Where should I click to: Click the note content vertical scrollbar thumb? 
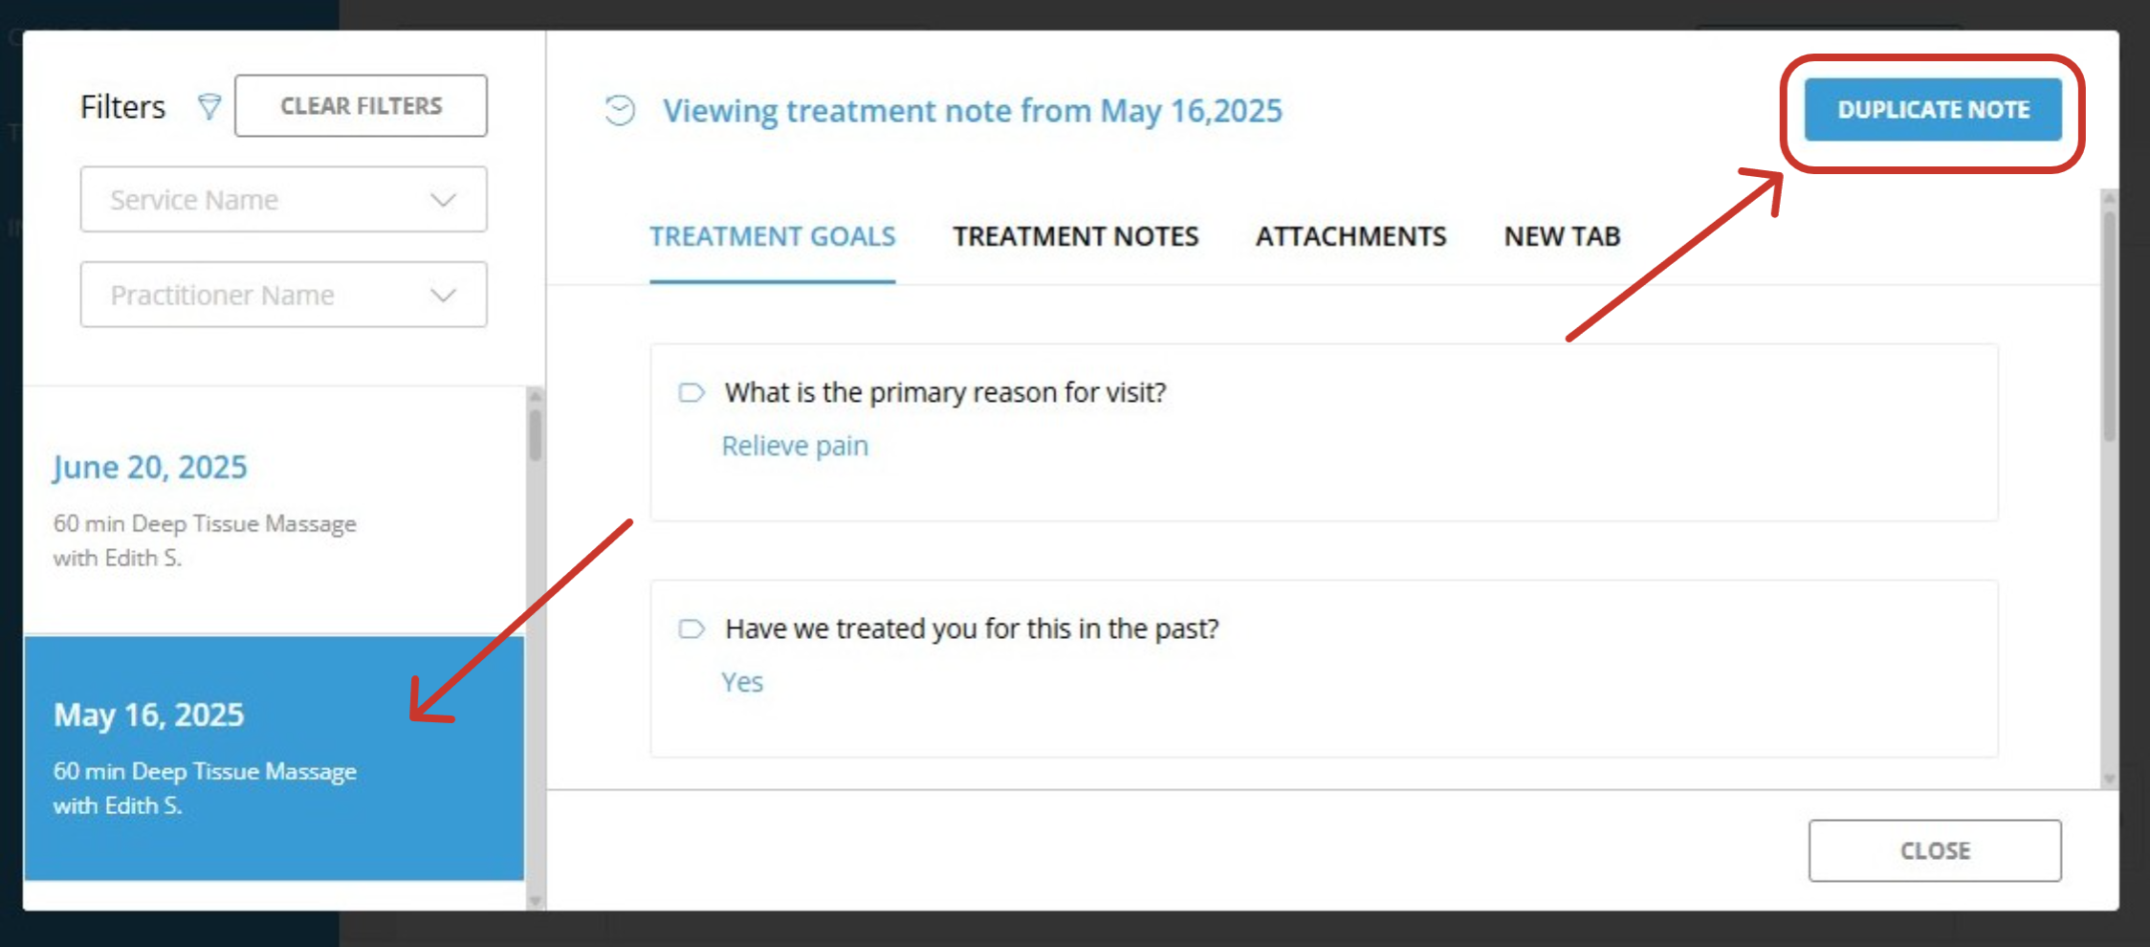tap(2109, 325)
